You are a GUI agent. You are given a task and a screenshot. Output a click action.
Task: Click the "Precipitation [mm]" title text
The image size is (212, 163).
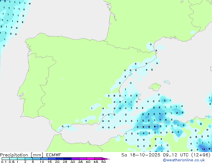point(21,155)
